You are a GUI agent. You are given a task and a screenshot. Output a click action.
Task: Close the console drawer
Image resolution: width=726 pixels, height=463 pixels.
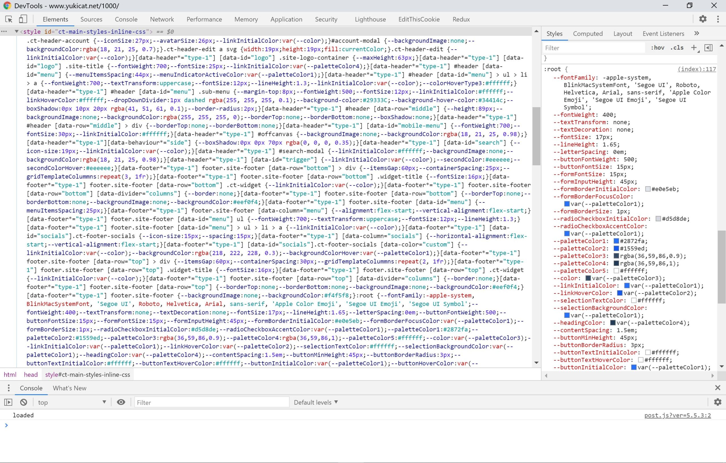coord(717,388)
